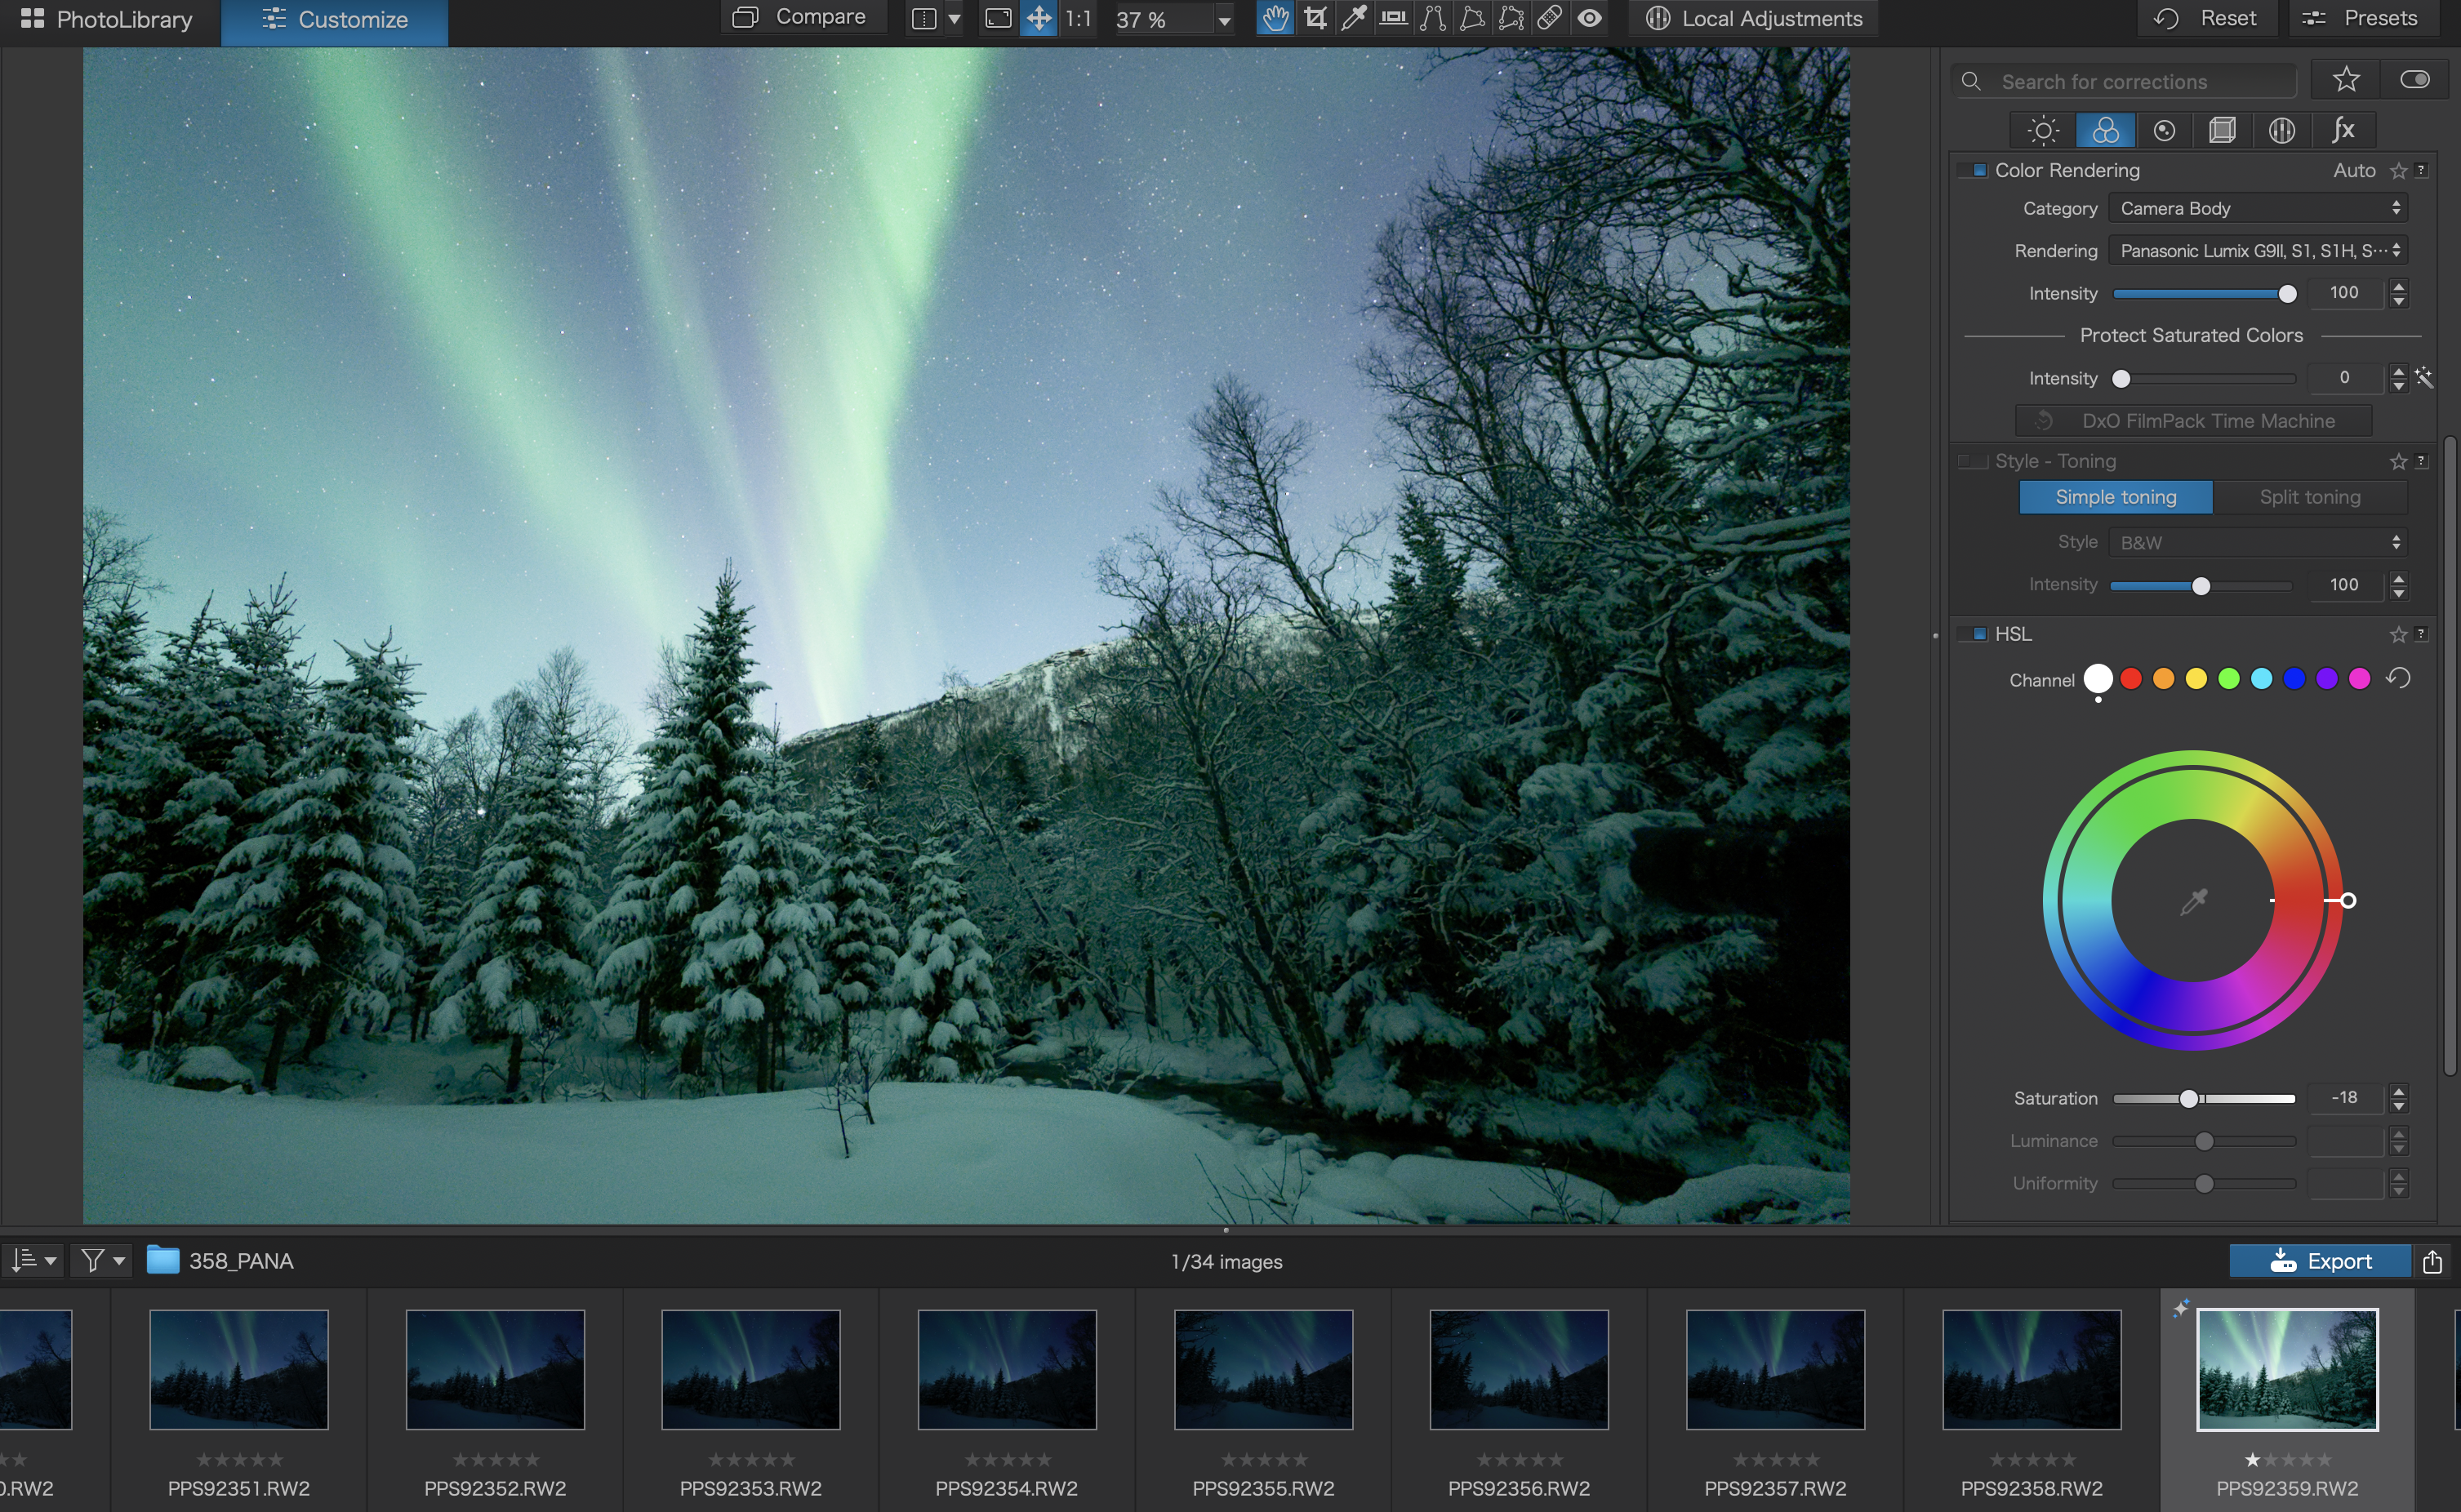Select the Split toning tab
This screenshot has height=1512, width=2461.
(2309, 497)
